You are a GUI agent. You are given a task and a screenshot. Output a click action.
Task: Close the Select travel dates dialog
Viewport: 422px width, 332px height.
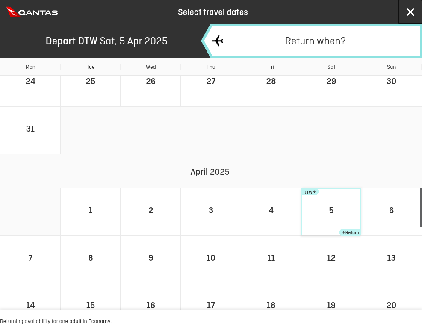[410, 12]
